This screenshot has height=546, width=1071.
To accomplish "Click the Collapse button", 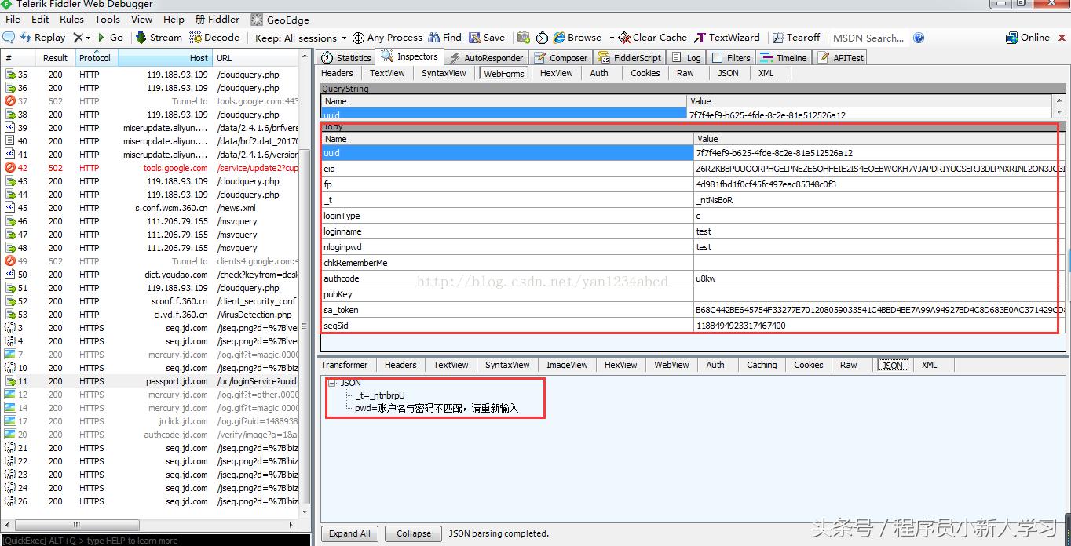I will pos(413,533).
